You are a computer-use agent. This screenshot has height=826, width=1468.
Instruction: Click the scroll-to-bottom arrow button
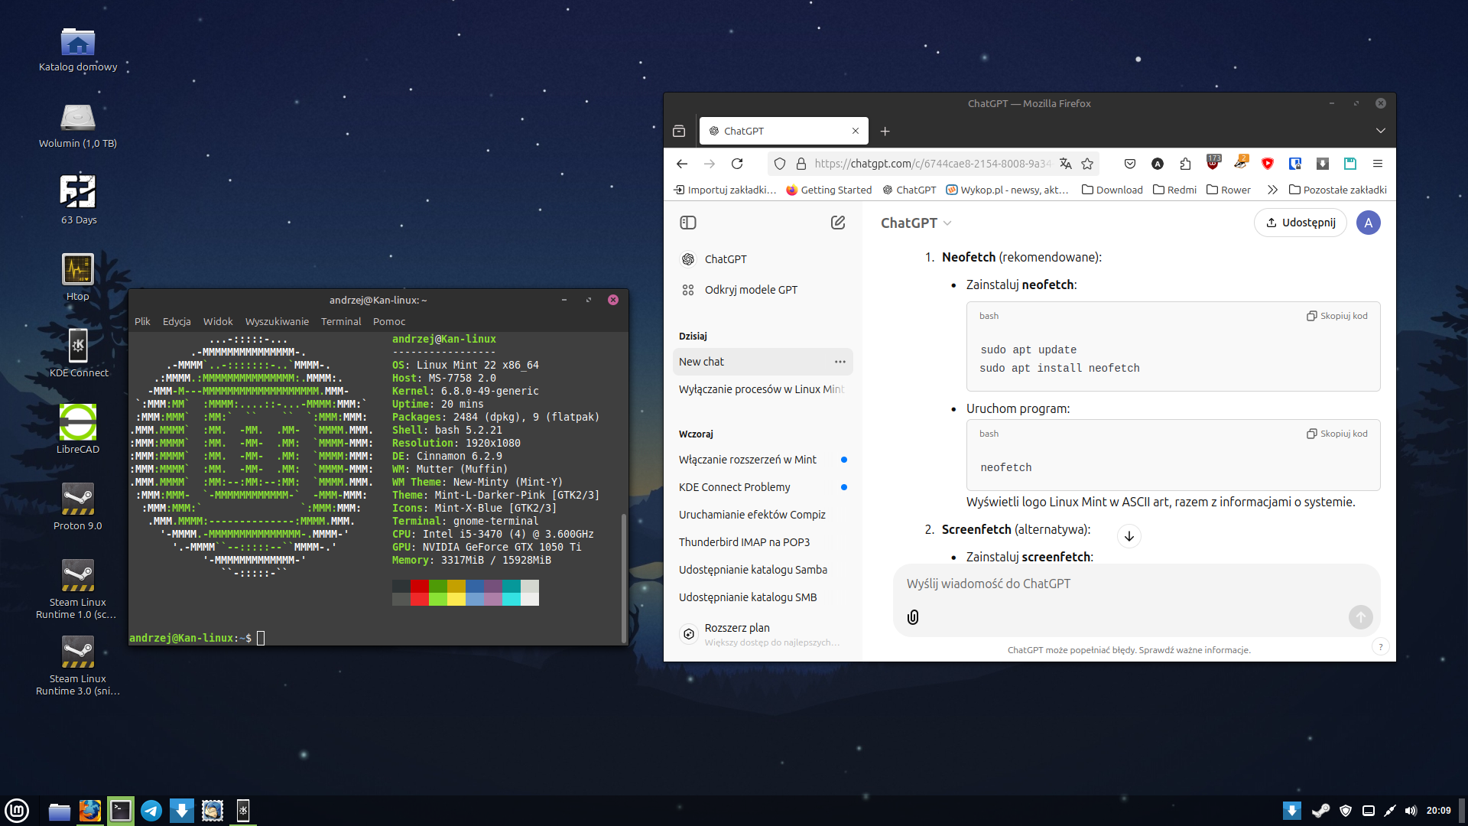pyautogui.click(x=1129, y=536)
